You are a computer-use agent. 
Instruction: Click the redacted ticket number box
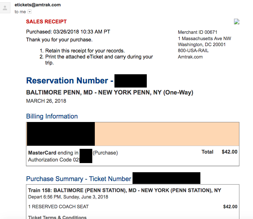coord(166,178)
